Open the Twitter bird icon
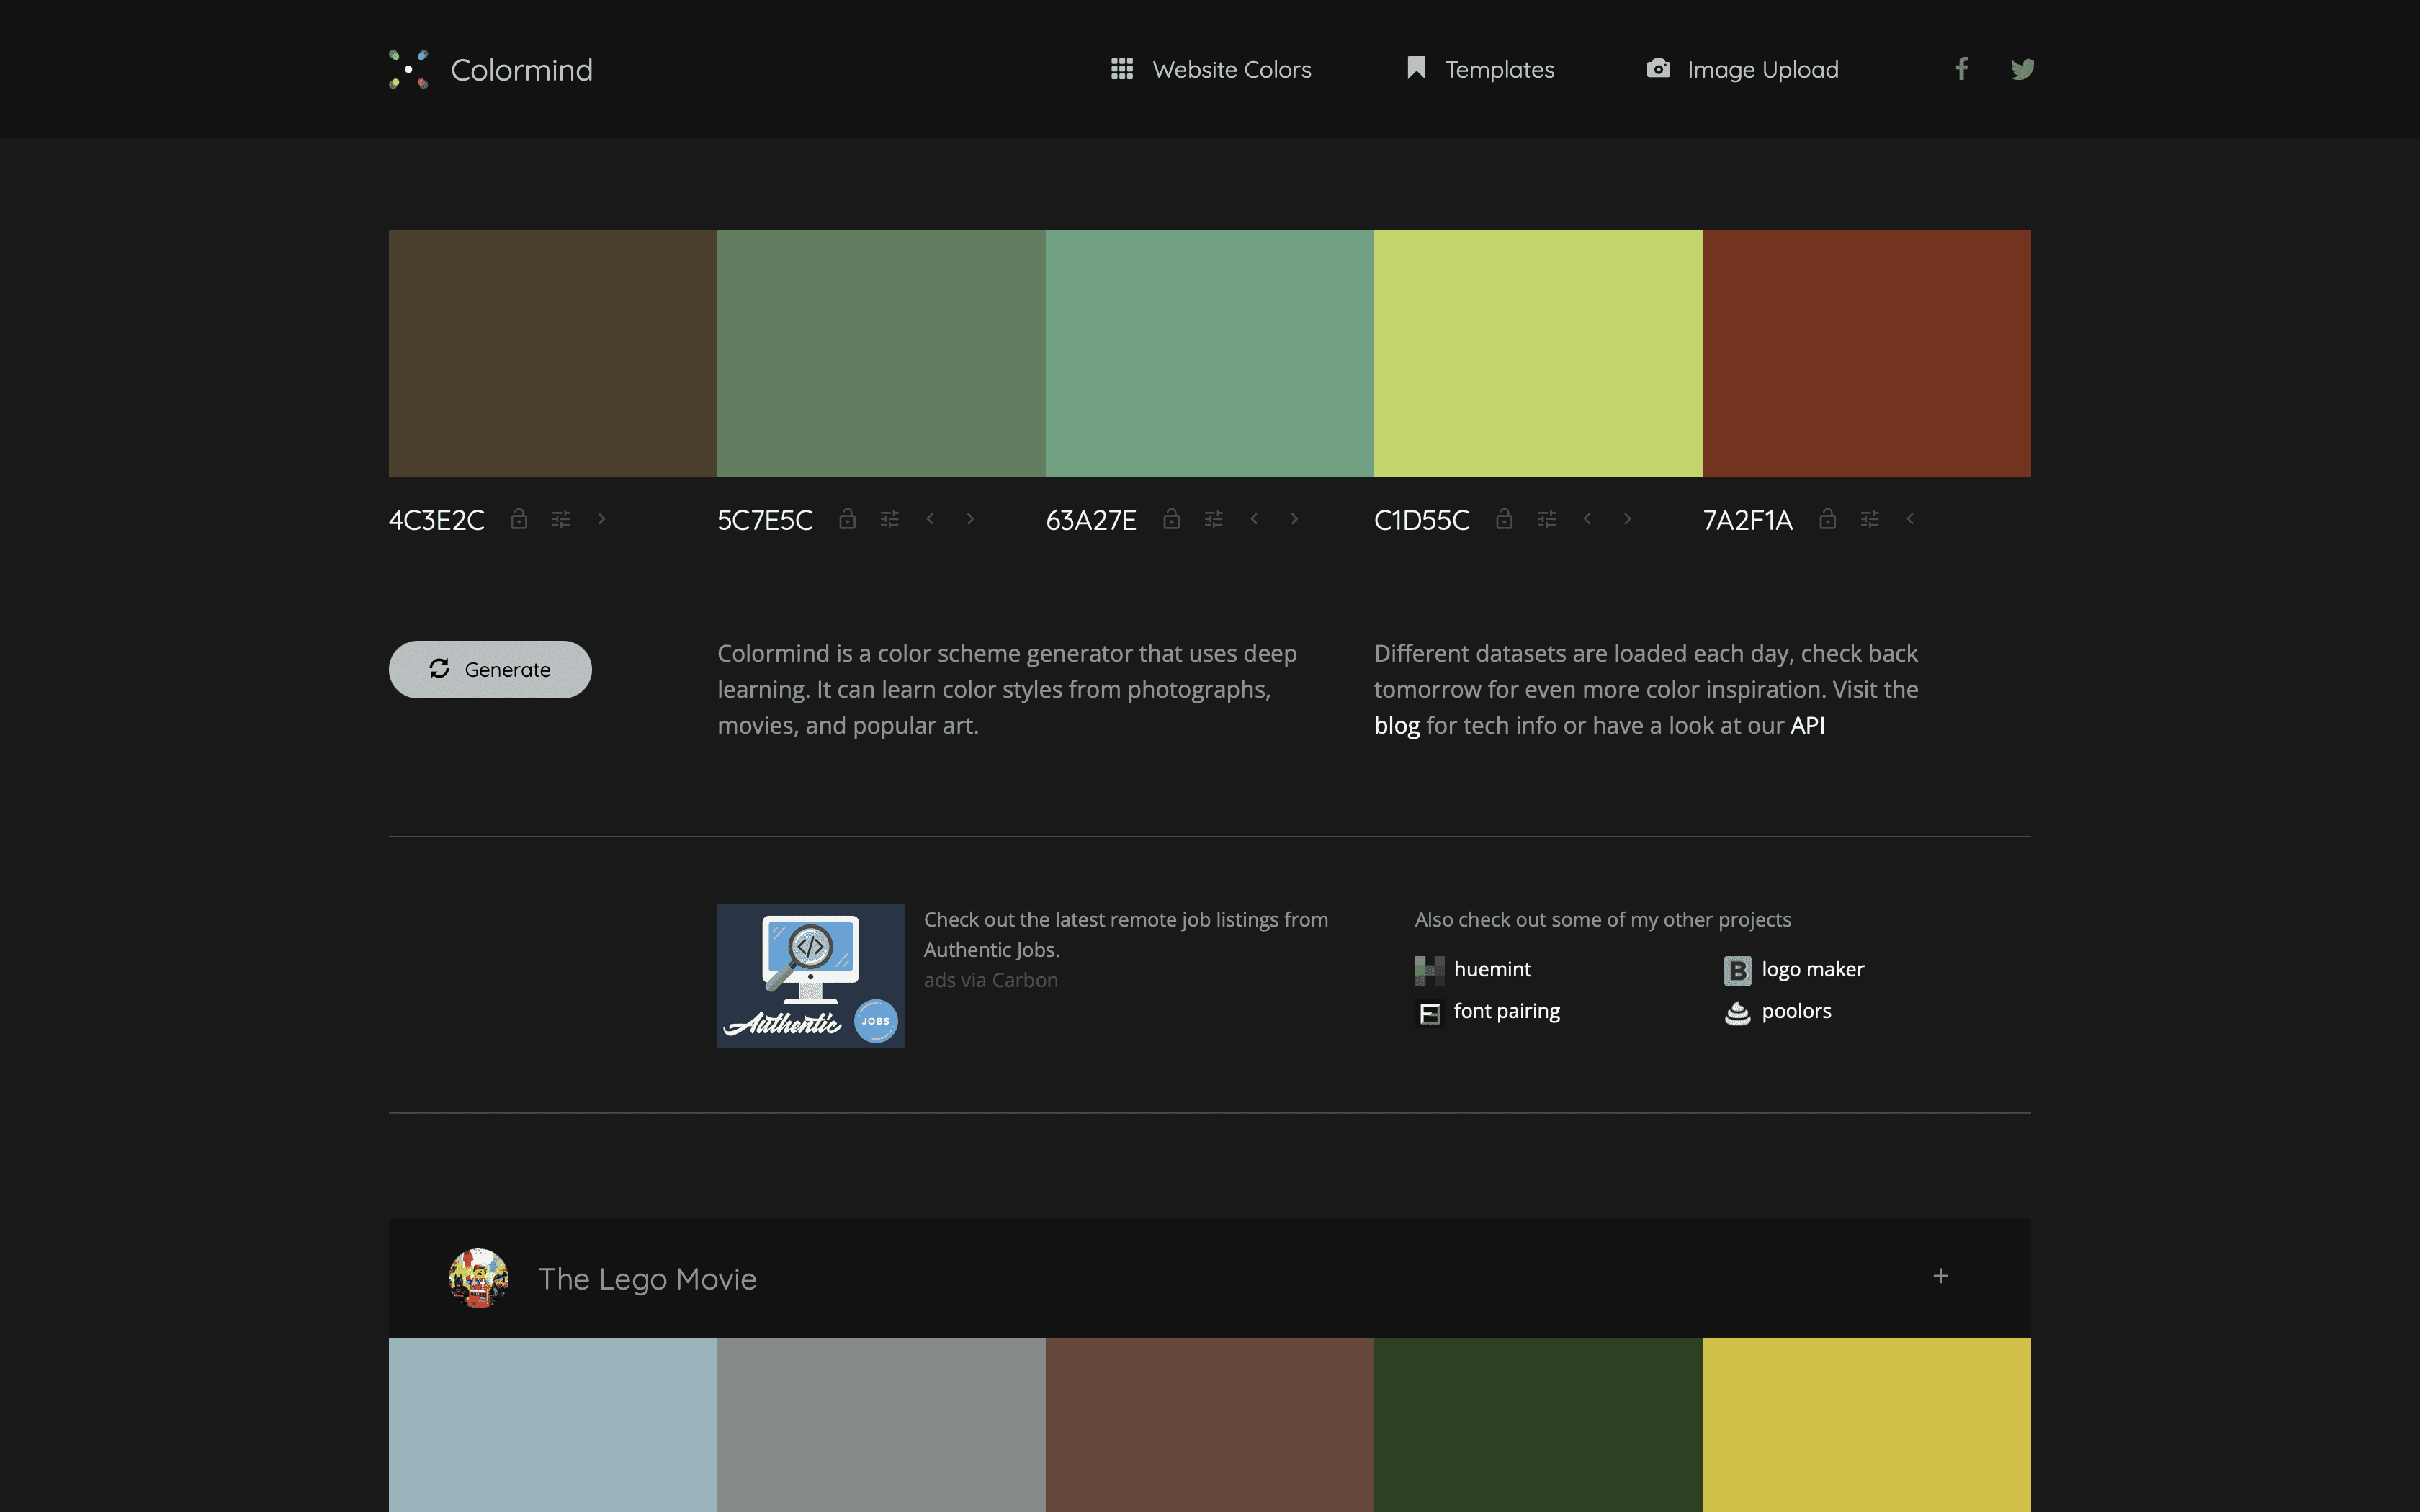 [x=2022, y=69]
